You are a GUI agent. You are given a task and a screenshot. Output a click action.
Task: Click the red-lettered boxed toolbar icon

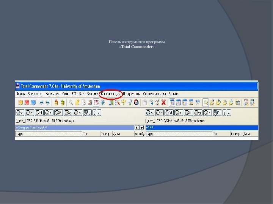[96, 102]
